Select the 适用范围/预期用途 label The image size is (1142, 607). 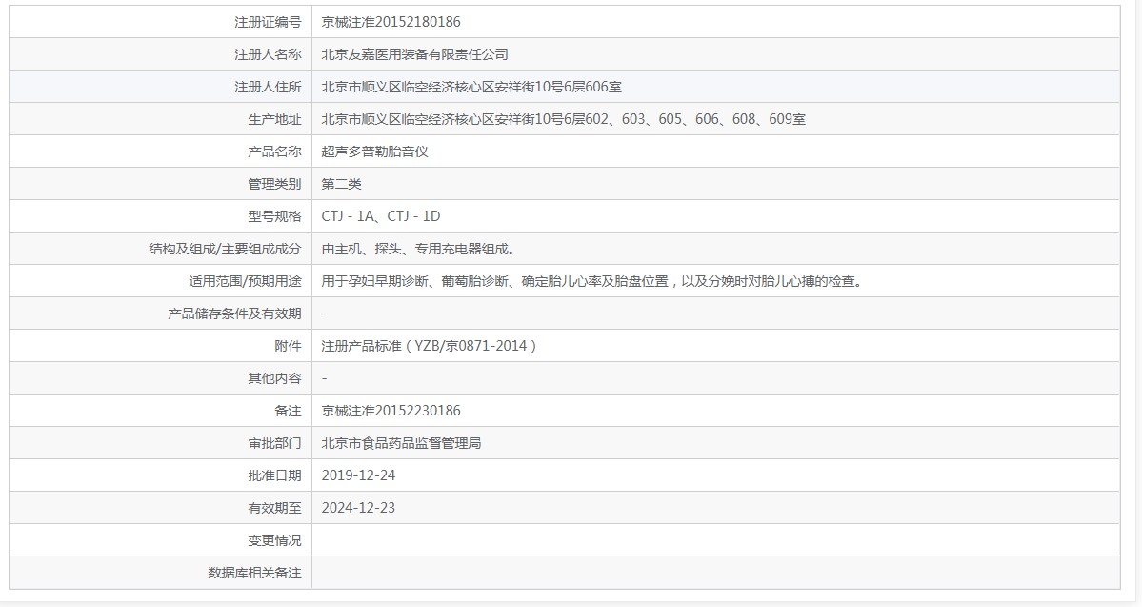pyautogui.click(x=245, y=281)
